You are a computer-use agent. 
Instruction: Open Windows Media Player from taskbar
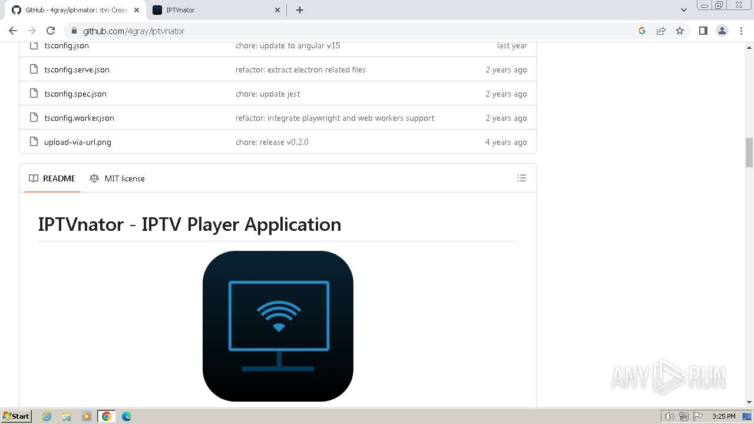pyautogui.click(x=87, y=416)
